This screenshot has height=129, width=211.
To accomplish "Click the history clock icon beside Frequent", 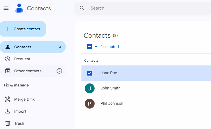I will pyautogui.click(x=8, y=59).
